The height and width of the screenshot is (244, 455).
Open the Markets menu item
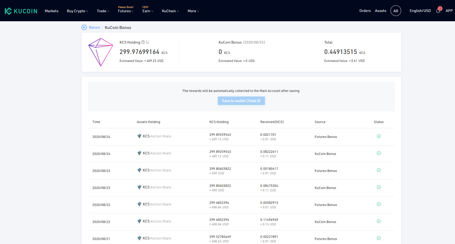click(51, 11)
